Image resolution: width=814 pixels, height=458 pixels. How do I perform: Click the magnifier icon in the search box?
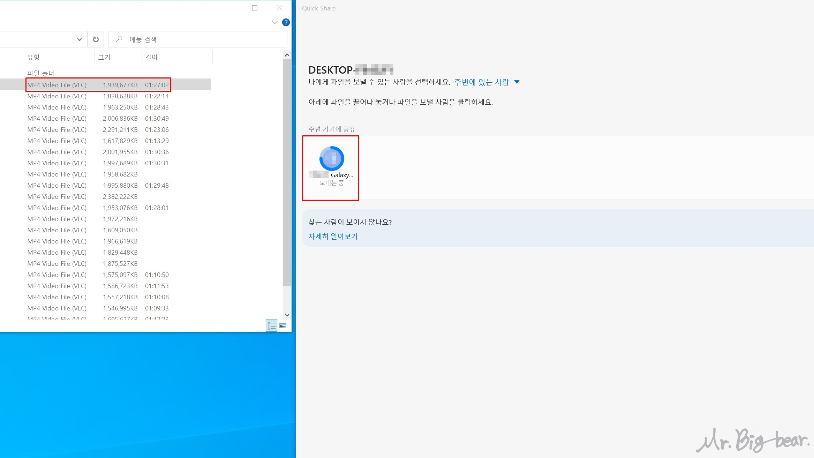pyautogui.click(x=119, y=39)
